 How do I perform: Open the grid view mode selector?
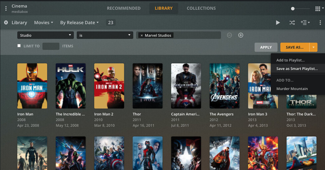319,9
